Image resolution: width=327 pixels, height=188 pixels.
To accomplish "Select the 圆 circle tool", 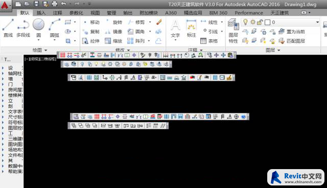I will pos(39,28).
